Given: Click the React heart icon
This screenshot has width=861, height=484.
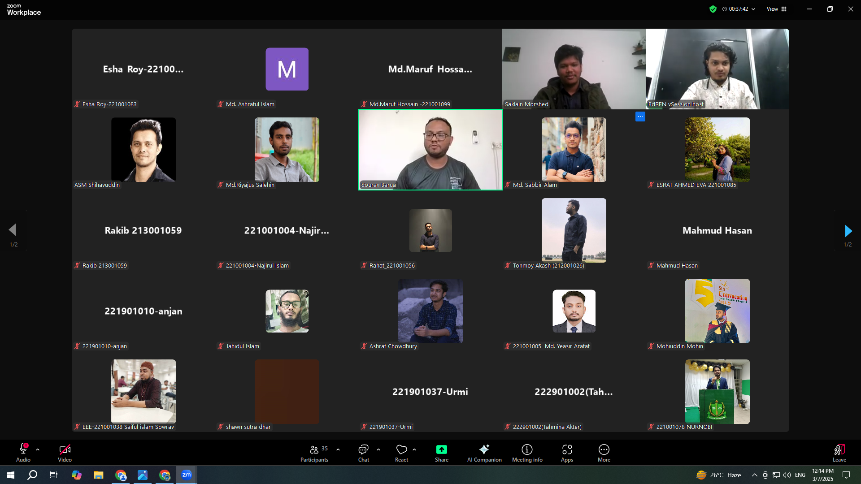Looking at the screenshot, I should (x=401, y=449).
